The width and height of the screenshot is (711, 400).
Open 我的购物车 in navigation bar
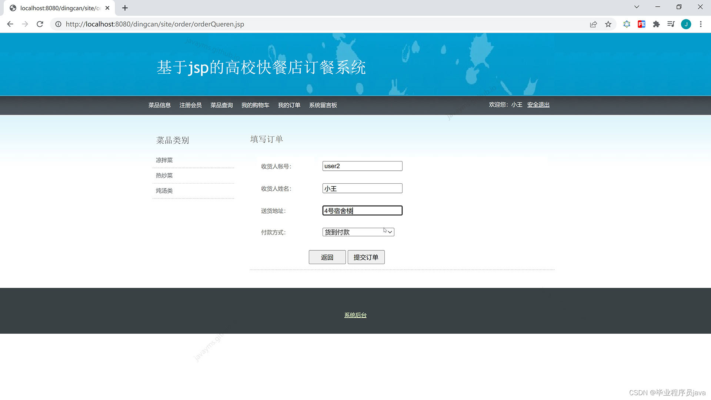(x=255, y=105)
